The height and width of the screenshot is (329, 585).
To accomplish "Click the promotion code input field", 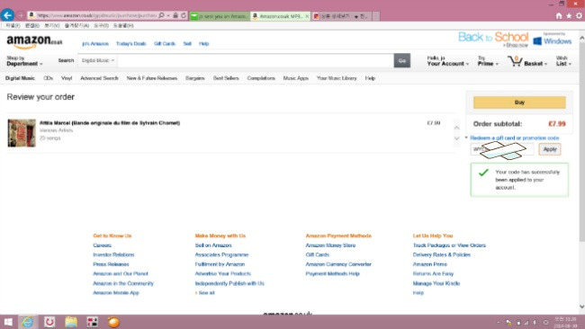I will (x=502, y=149).
